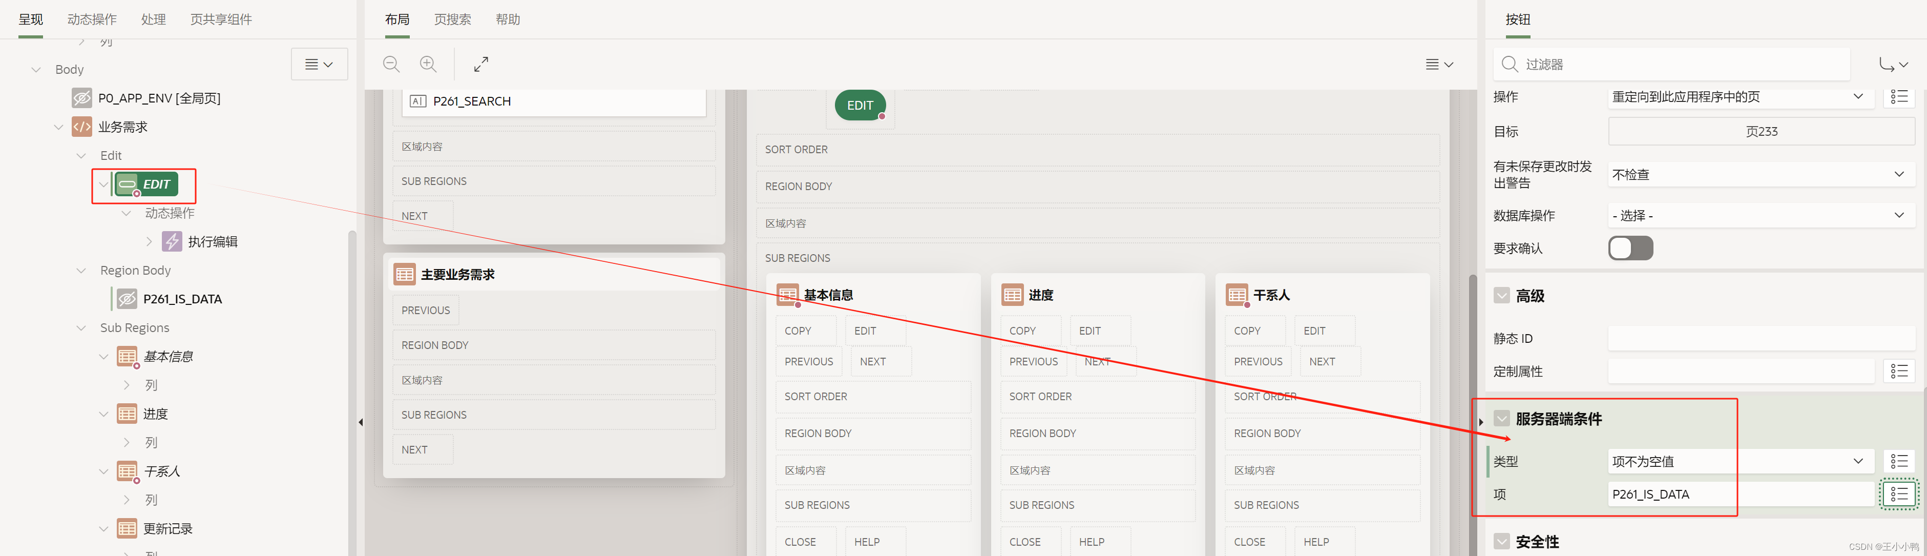1927x556 pixels.
Task: Click the P0_APP_ENV hidden item icon
Action: 81,98
